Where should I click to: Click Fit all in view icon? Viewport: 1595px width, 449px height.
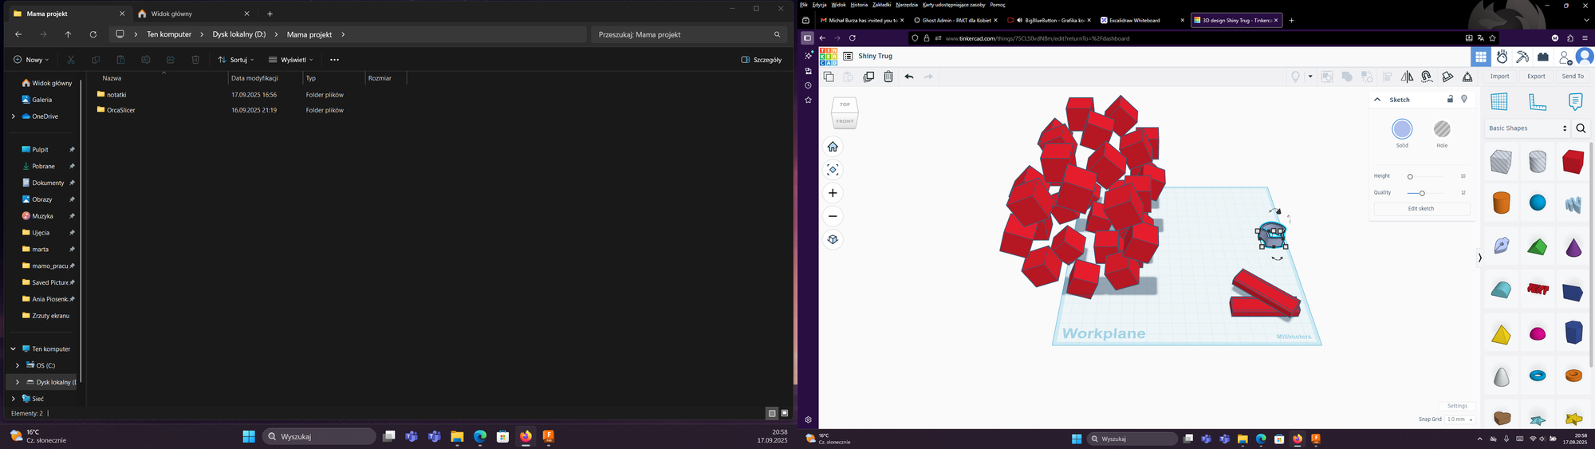point(833,170)
